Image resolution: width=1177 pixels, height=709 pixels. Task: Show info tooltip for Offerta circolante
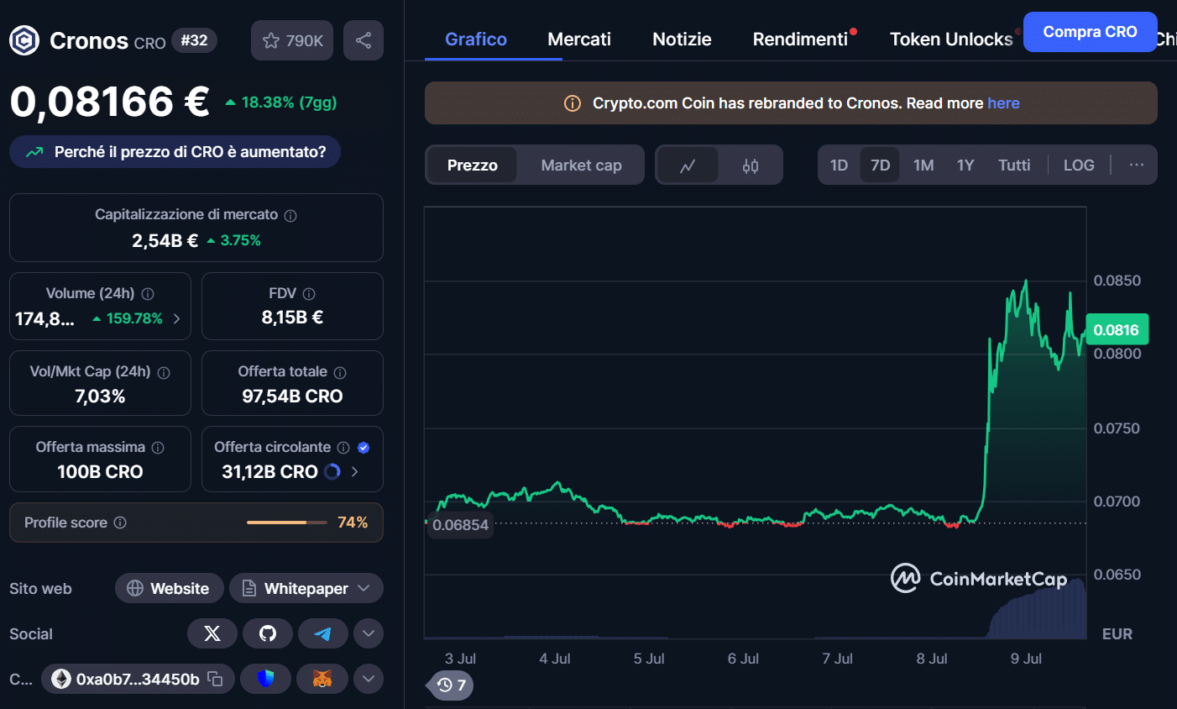point(343,448)
